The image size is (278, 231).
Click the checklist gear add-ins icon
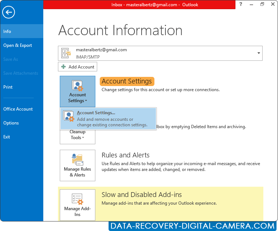point(77,199)
